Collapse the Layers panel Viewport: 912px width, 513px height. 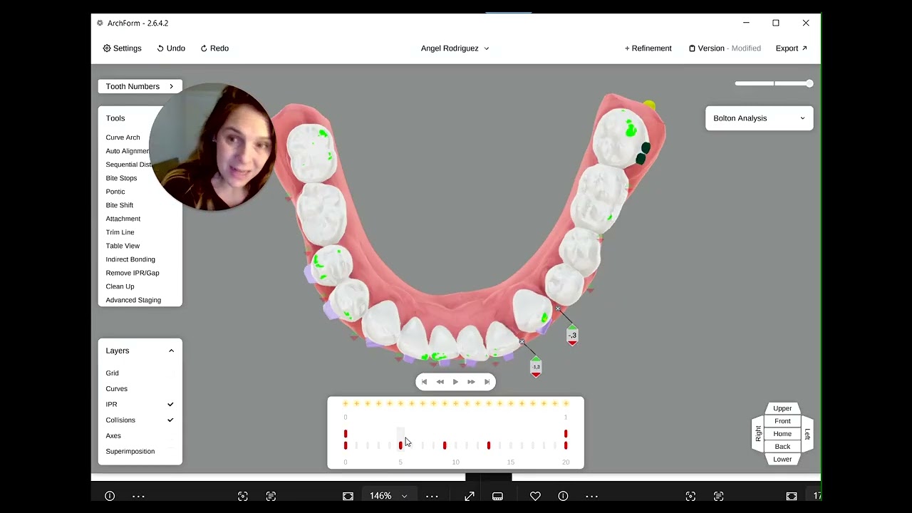171,351
